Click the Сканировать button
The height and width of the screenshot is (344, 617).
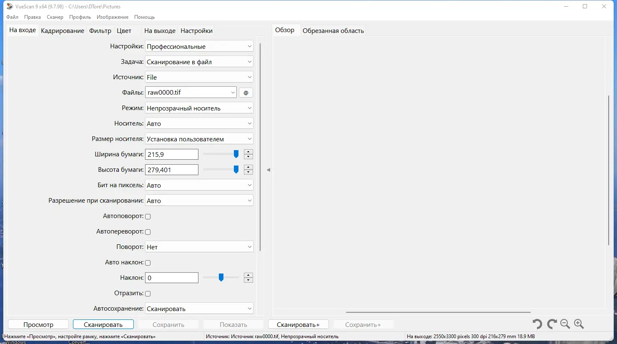(103, 324)
